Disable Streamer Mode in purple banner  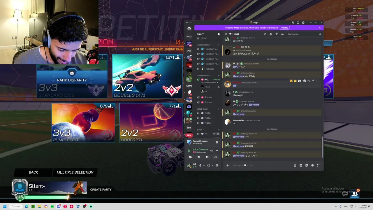[284, 28]
